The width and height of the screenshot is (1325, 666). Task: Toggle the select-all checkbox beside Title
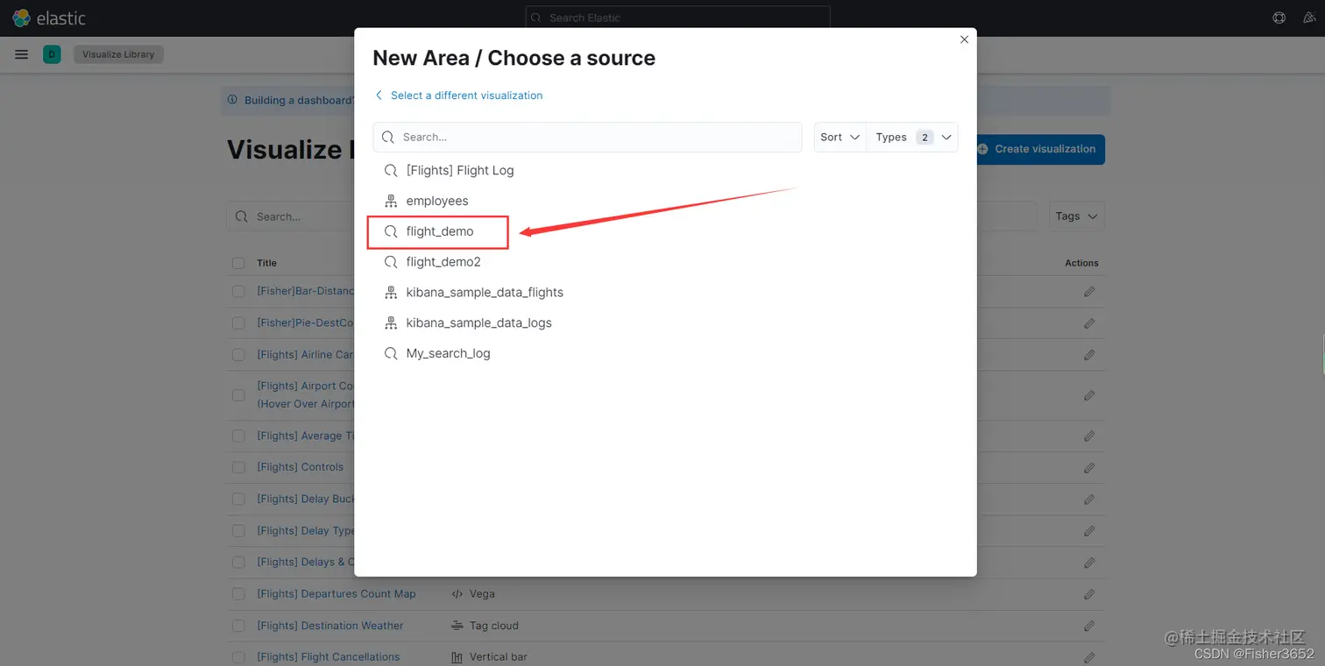(238, 263)
